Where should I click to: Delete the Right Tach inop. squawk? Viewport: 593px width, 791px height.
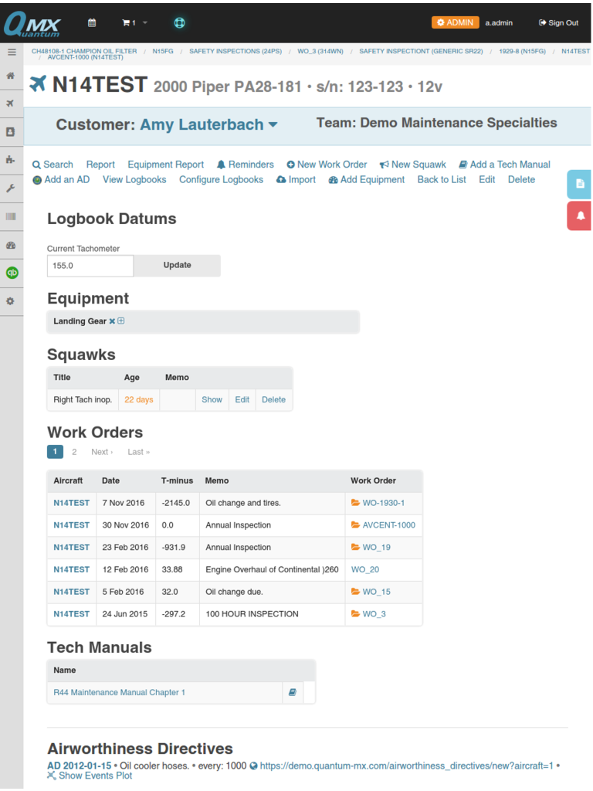point(273,399)
